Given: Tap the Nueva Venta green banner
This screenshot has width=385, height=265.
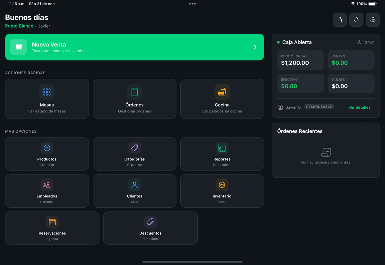Looking at the screenshot, I should [x=134, y=47].
